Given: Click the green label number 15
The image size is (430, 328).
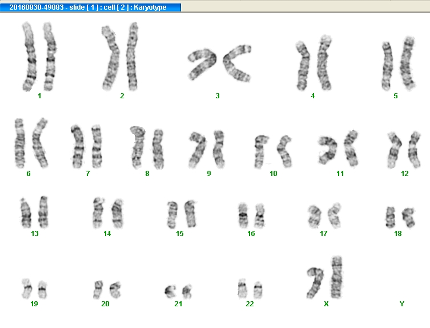Looking at the screenshot, I should (x=180, y=234).
